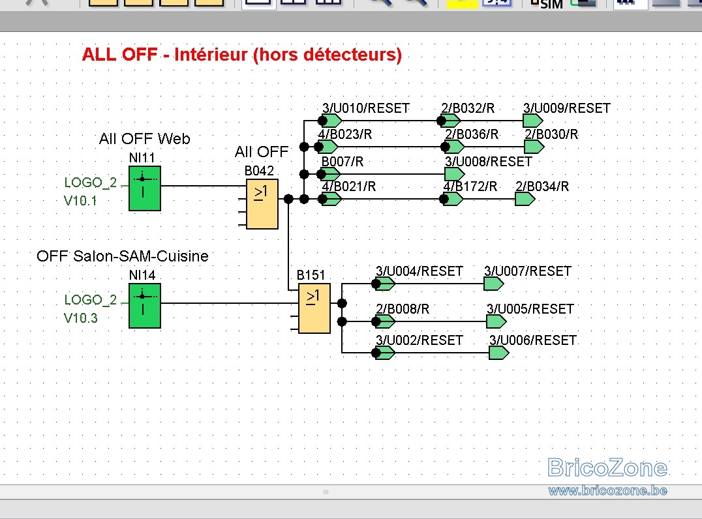The width and height of the screenshot is (702, 519).
Task: Grab the bottom horizontal splitter handle
Action: pyautogui.click(x=326, y=492)
